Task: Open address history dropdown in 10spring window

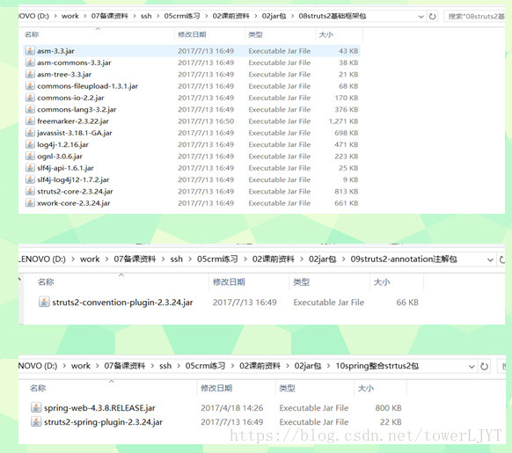Action: tap(472, 367)
